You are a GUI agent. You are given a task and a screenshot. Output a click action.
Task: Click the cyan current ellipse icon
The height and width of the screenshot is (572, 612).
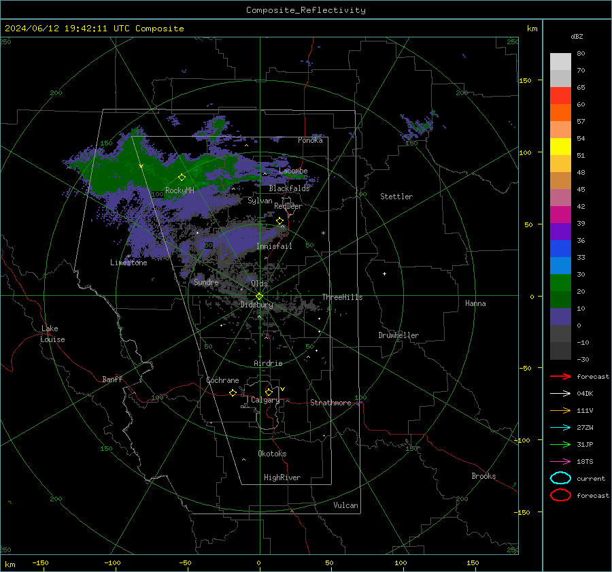(560, 478)
